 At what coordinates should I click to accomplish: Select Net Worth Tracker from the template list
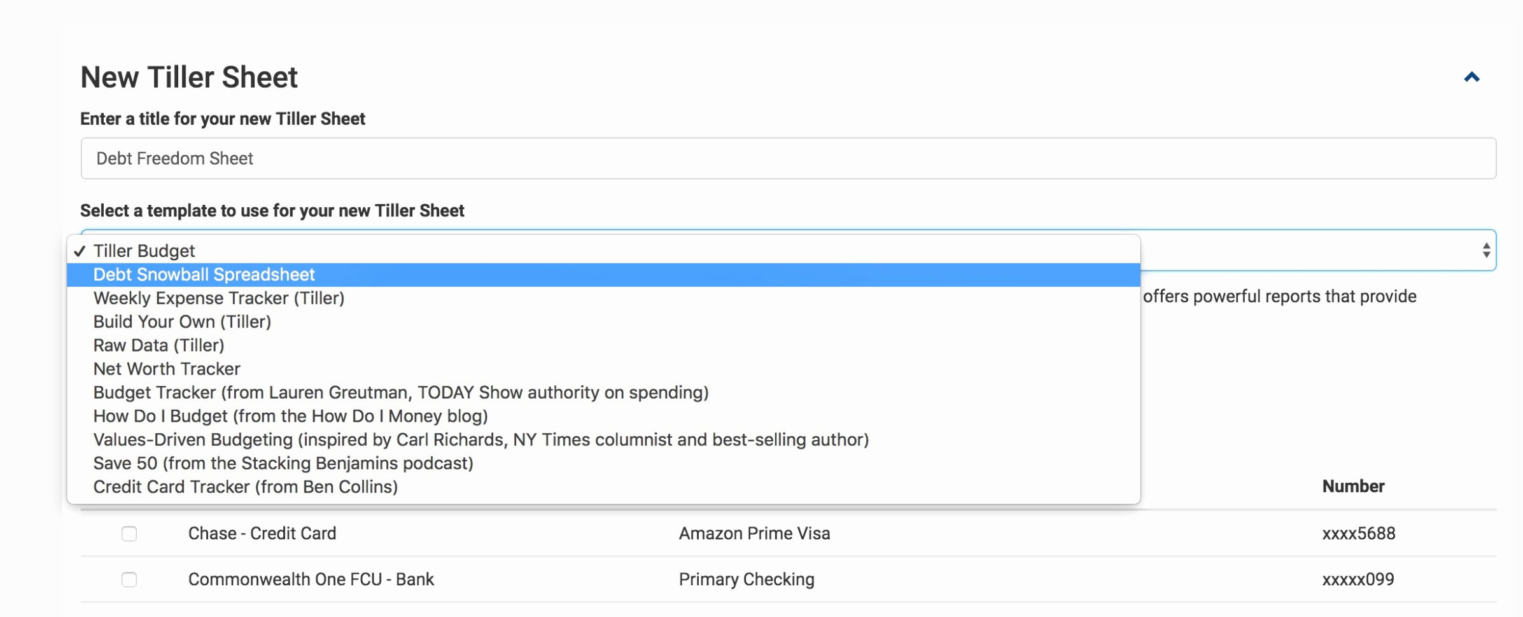(x=167, y=368)
